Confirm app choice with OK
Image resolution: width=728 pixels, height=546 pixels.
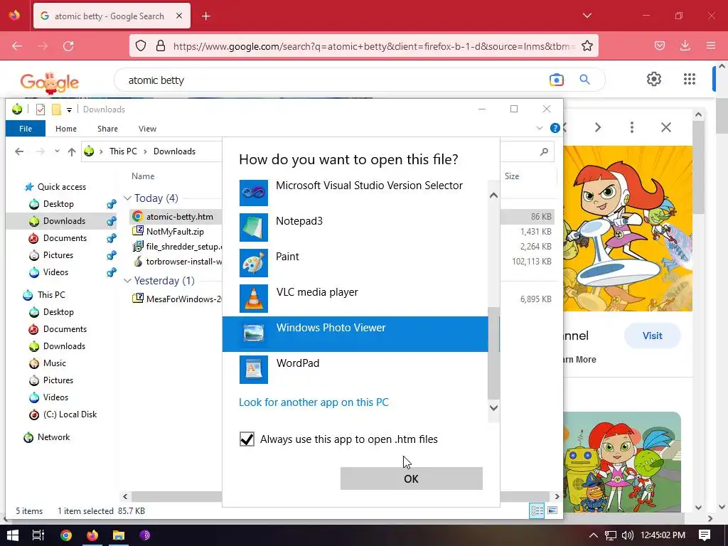pyautogui.click(x=412, y=478)
